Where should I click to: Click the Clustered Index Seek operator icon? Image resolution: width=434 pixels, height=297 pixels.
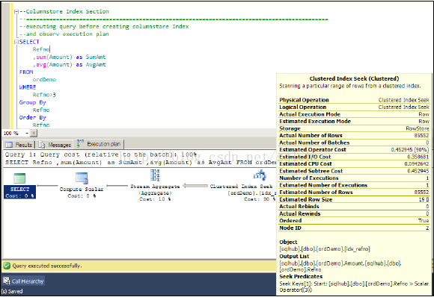click(260, 175)
